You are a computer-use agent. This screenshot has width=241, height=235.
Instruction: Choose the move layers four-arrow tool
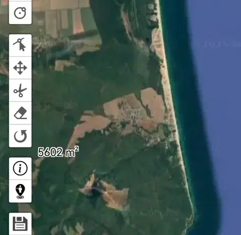tap(20, 68)
